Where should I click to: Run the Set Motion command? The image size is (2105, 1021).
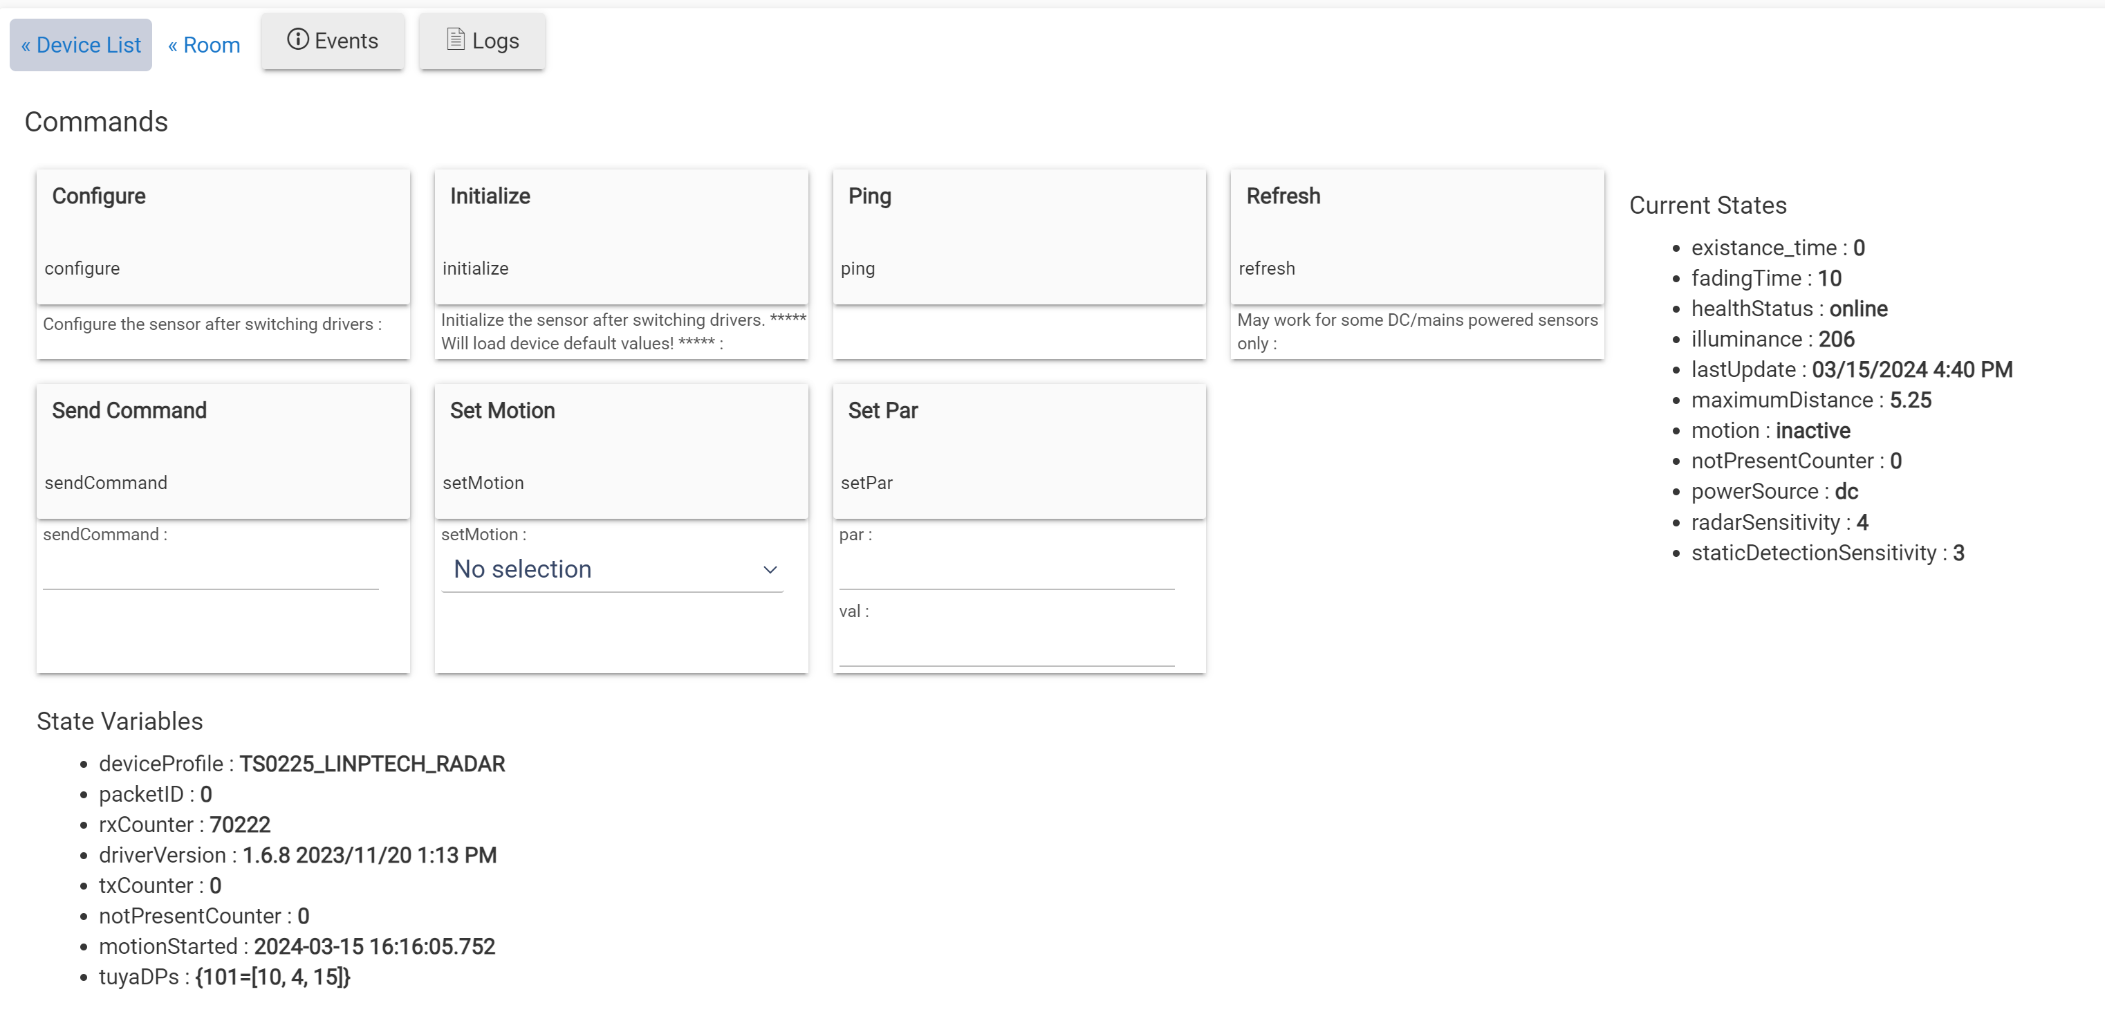(x=621, y=451)
